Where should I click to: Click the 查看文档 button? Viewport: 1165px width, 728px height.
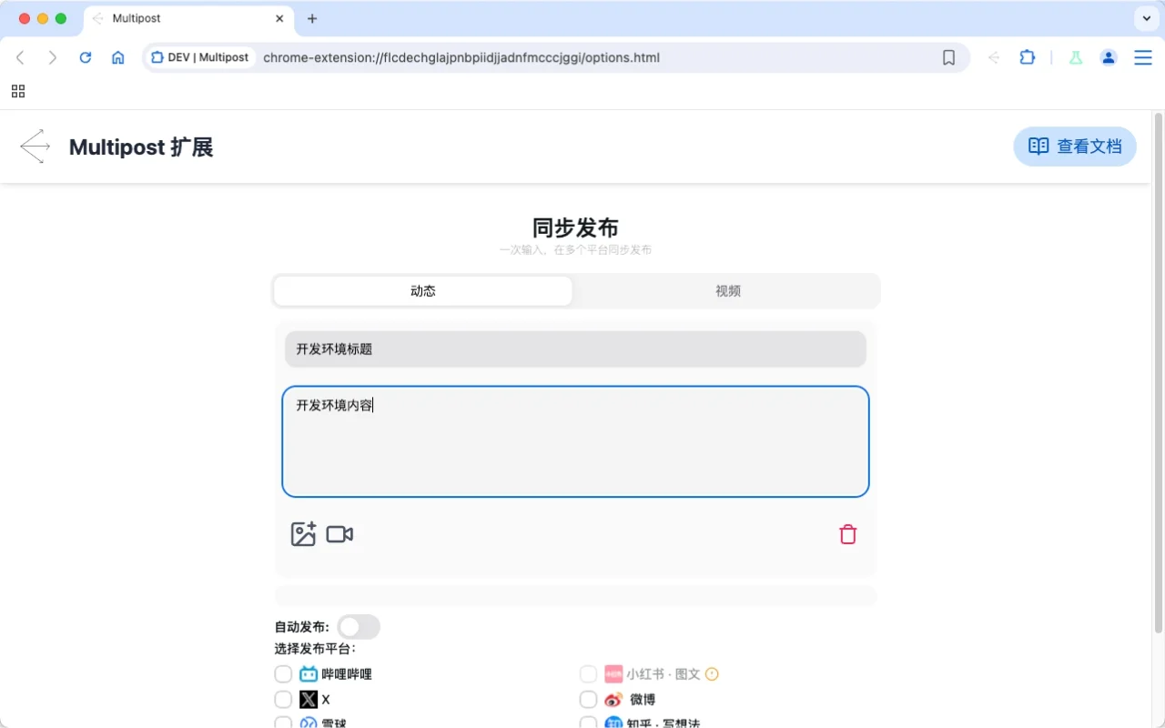coord(1075,146)
